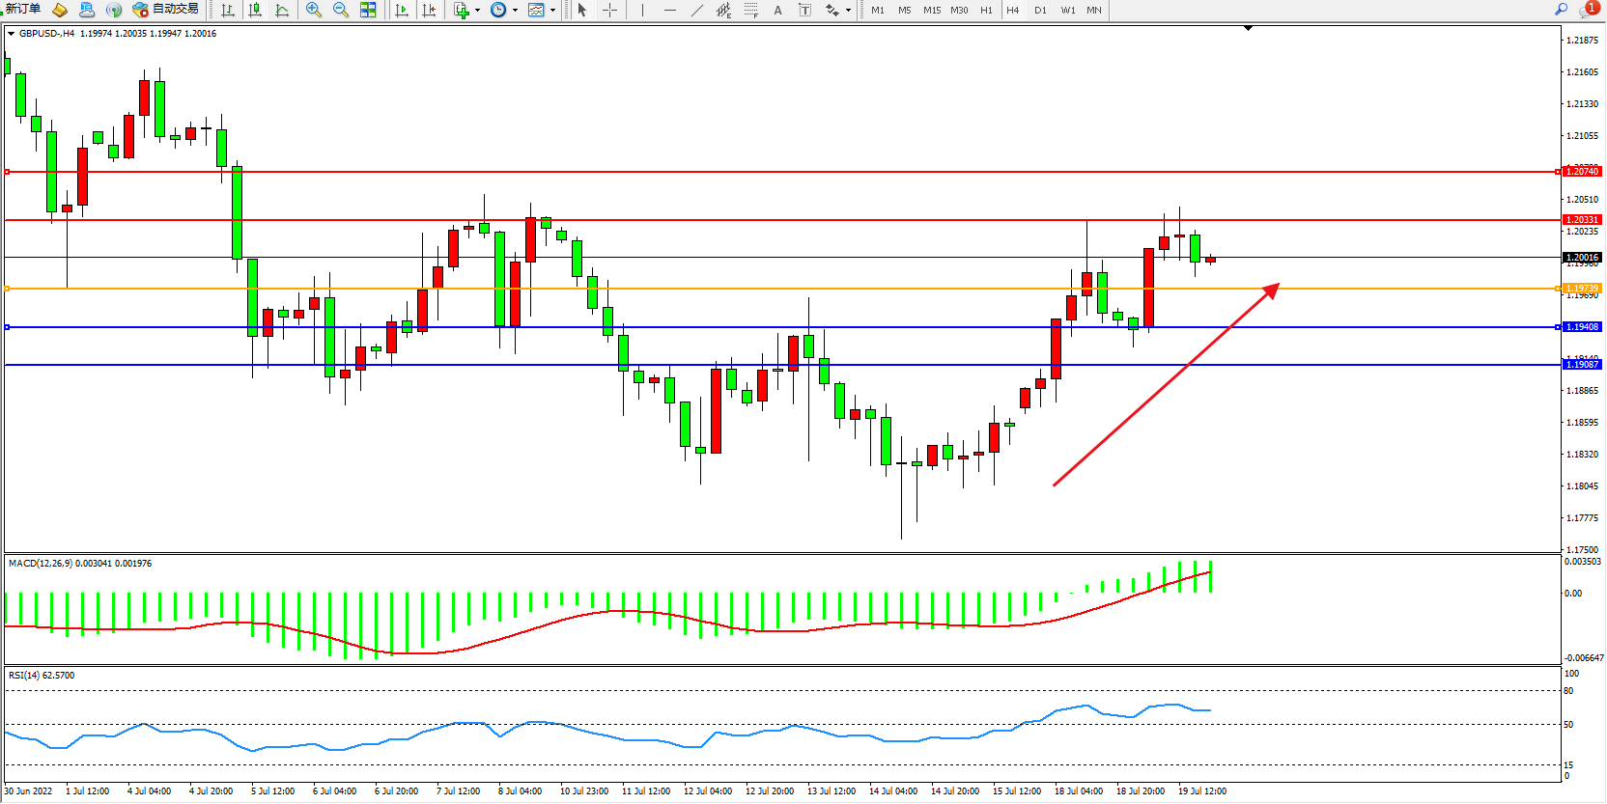Image resolution: width=1607 pixels, height=804 pixels.
Task: Select the Fibonacci retracement tool
Action: coord(750,10)
